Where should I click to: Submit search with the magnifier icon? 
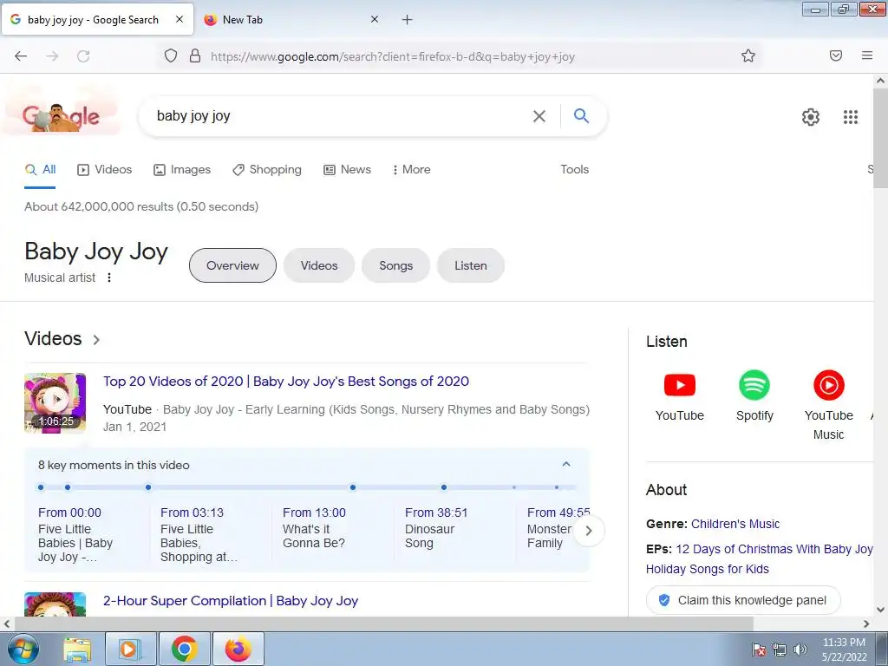[581, 115]
